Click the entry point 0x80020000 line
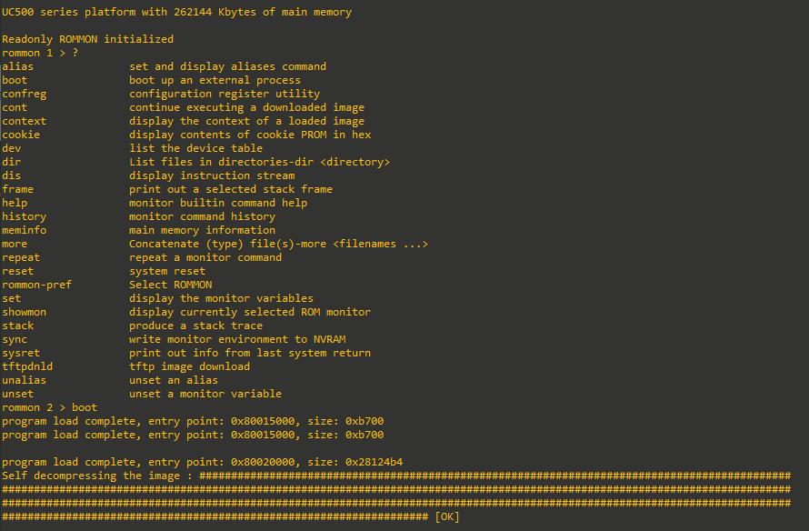This screenshot has height=531, width=809. click(202, 462)
